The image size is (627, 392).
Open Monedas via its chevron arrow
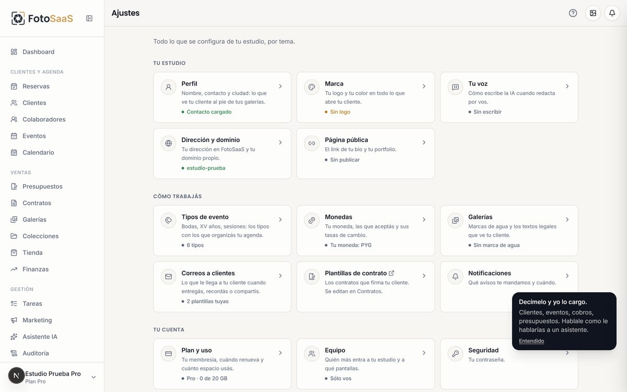(x=424, y=220)
